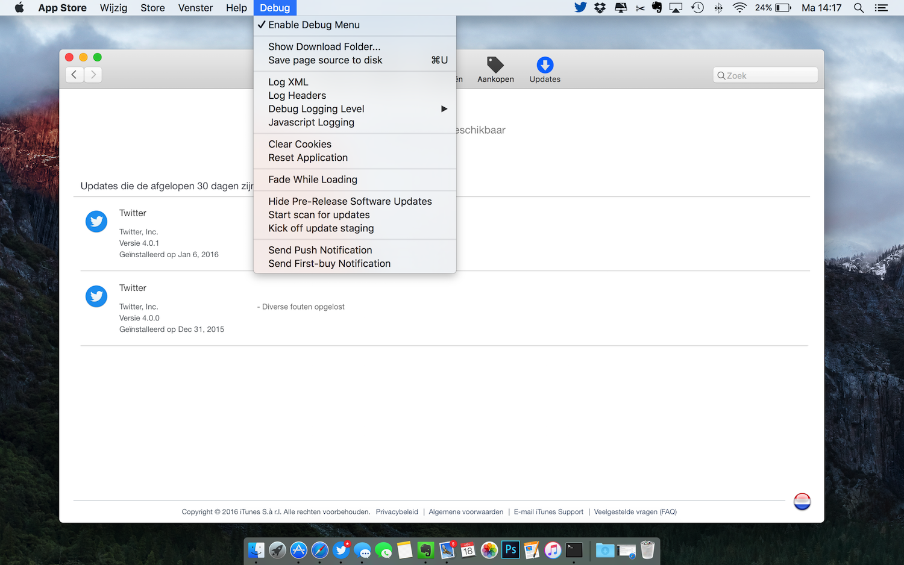
Task: Open Veelgestelde vragen (FAQ) link
Action: (635, 512)
